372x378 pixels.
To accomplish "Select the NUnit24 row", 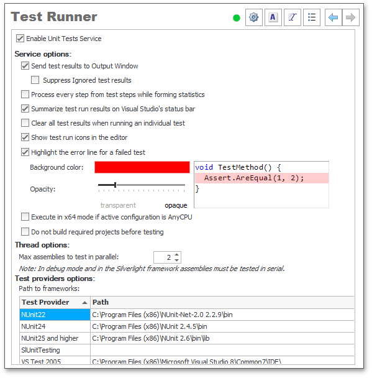I will tap(186, 326).
